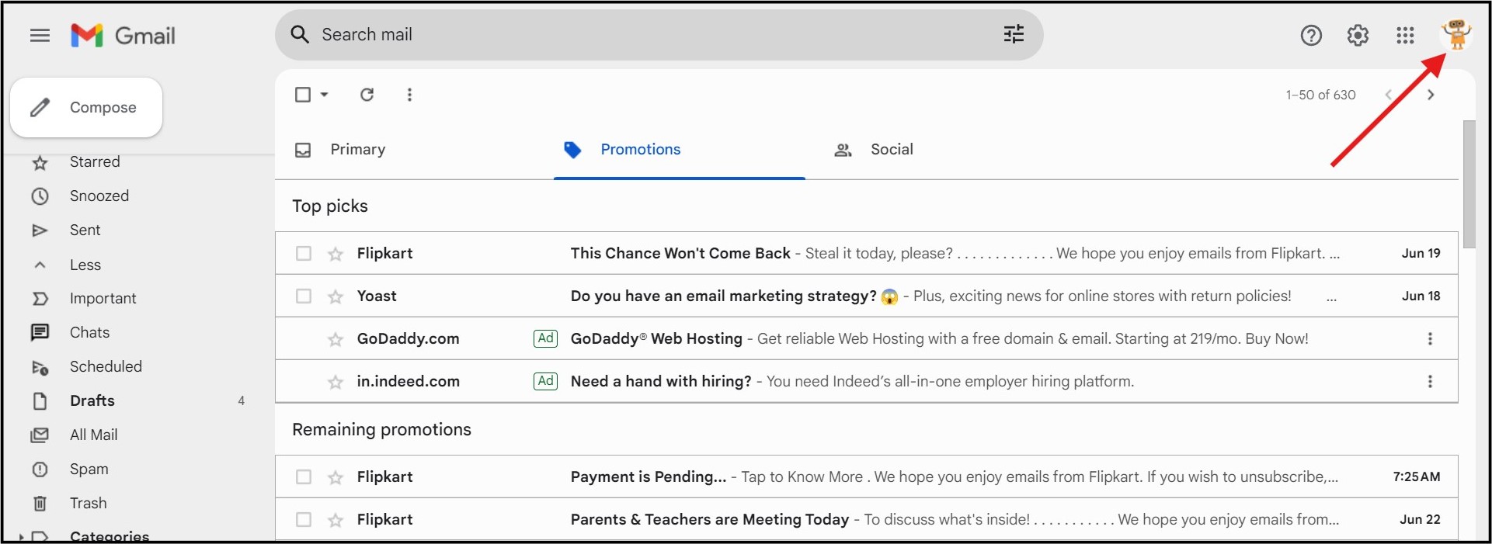Open the select dropdown arrow
The width and height of the screenshot is (1492, 544).
[x=325, y=95]
